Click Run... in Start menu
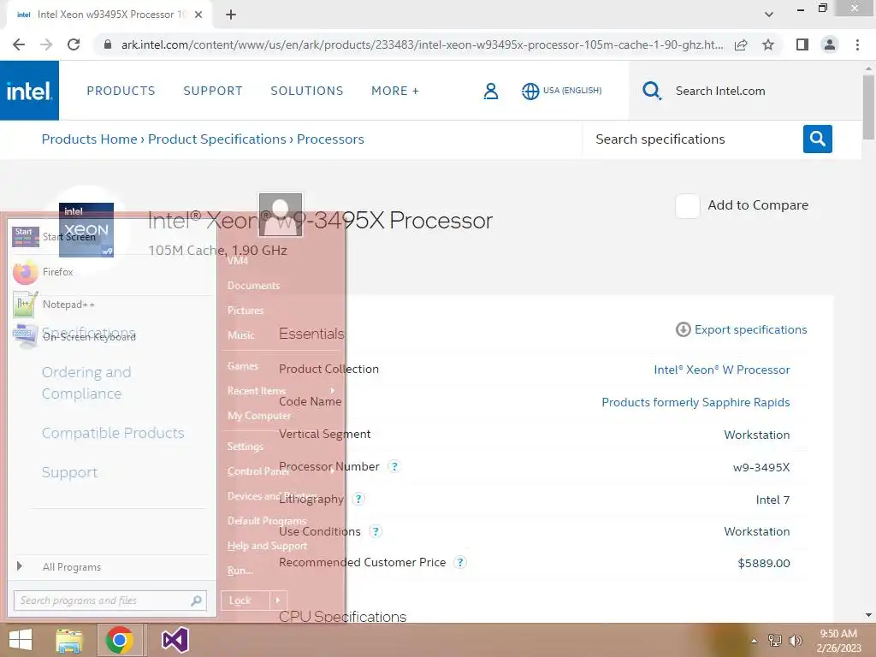Image resolution: width=876 pixels, height=657 pixels. point(240,571)
